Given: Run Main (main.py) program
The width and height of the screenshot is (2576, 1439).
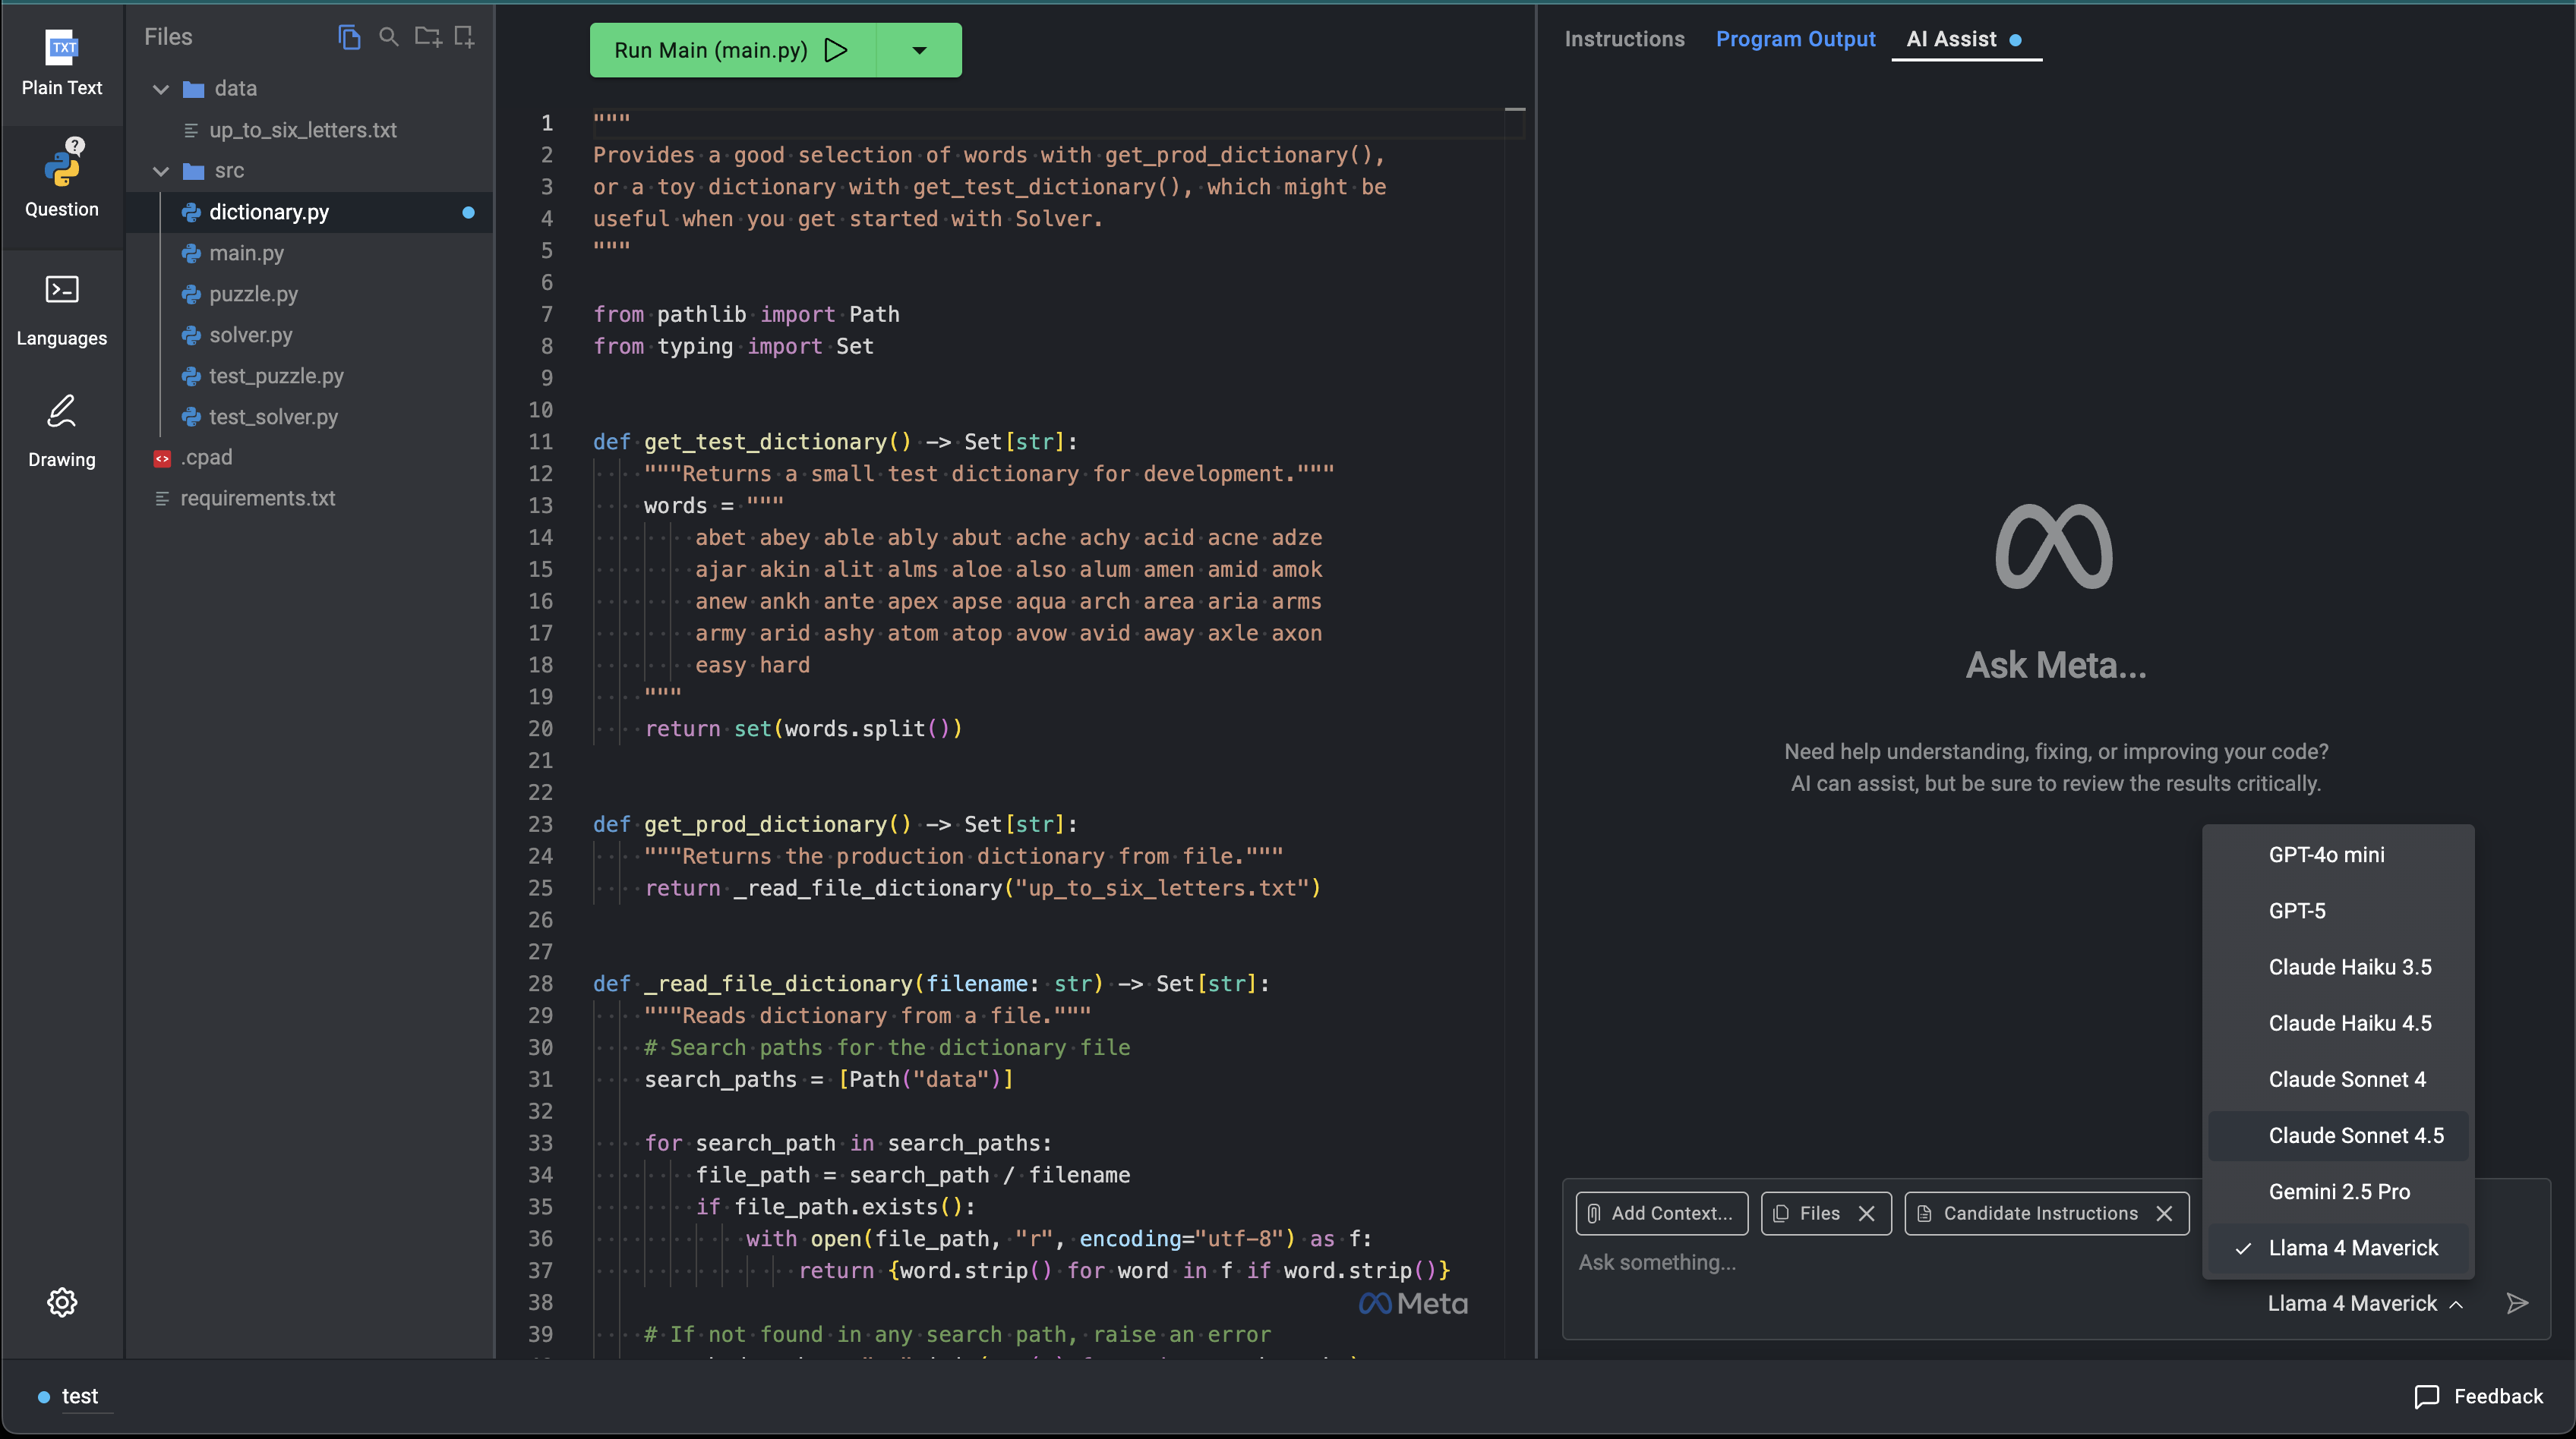Looking at the screenshot, I should (x=732, y=50).
